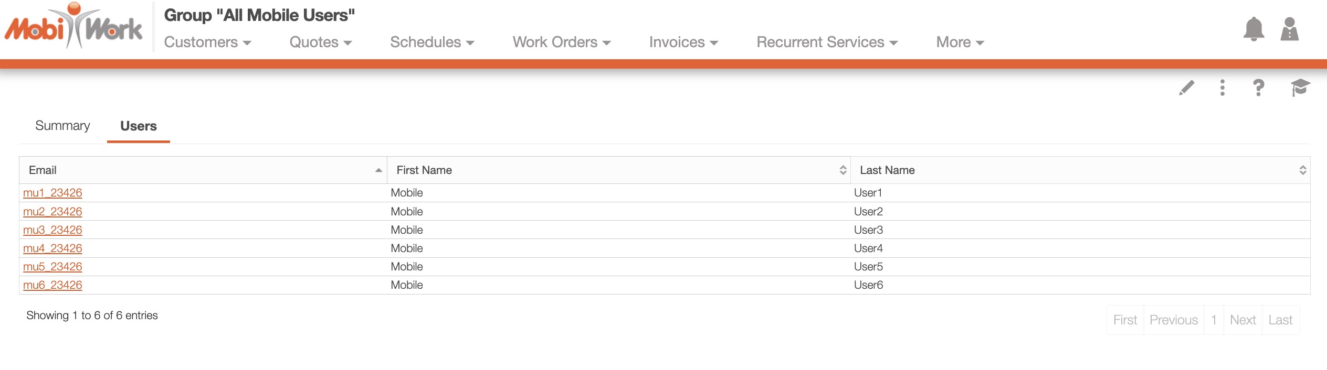1327x370 pixels.
Task: Click the MobiWork logo
Action: tap(73, 26)
